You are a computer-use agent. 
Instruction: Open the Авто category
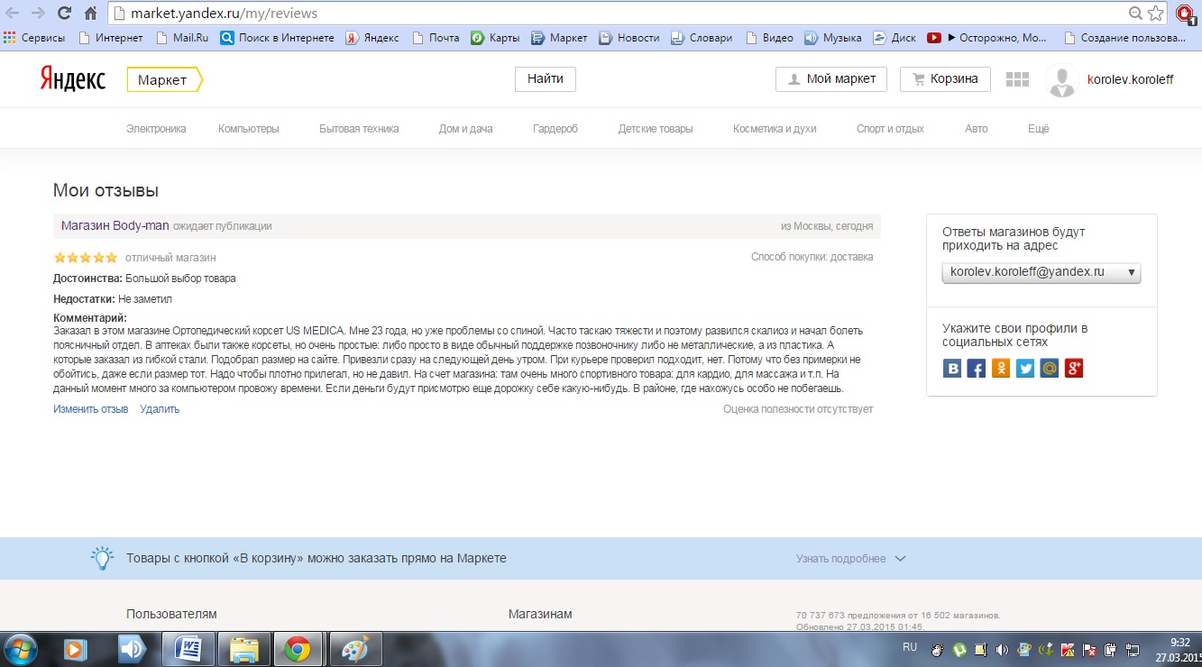(977, 129)
